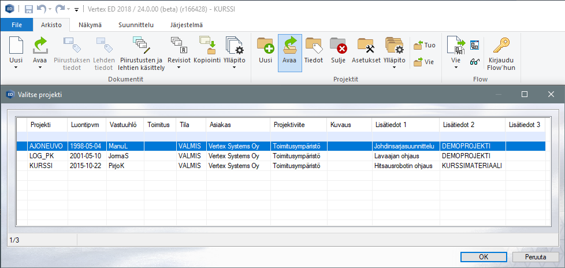Click the Peruuta cancel button
This screenshot has height=268, width=565.
pyautogui.click(x=535, y=256)
